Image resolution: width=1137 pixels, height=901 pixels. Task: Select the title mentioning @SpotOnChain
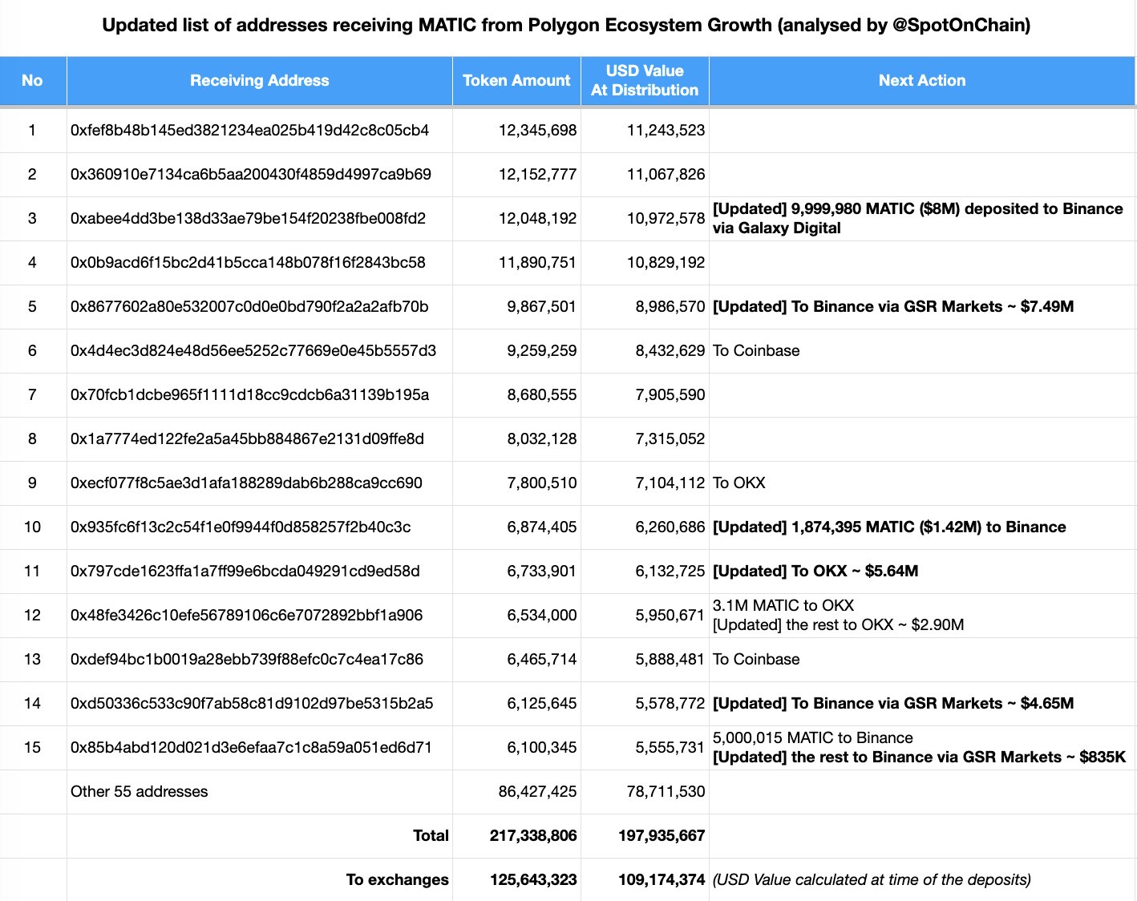566,25
